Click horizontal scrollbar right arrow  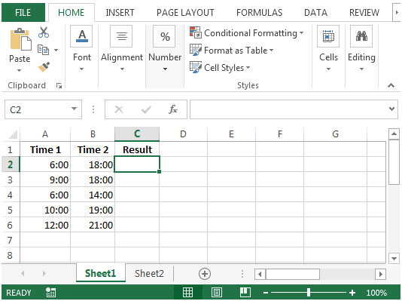(x=380, y=274)
